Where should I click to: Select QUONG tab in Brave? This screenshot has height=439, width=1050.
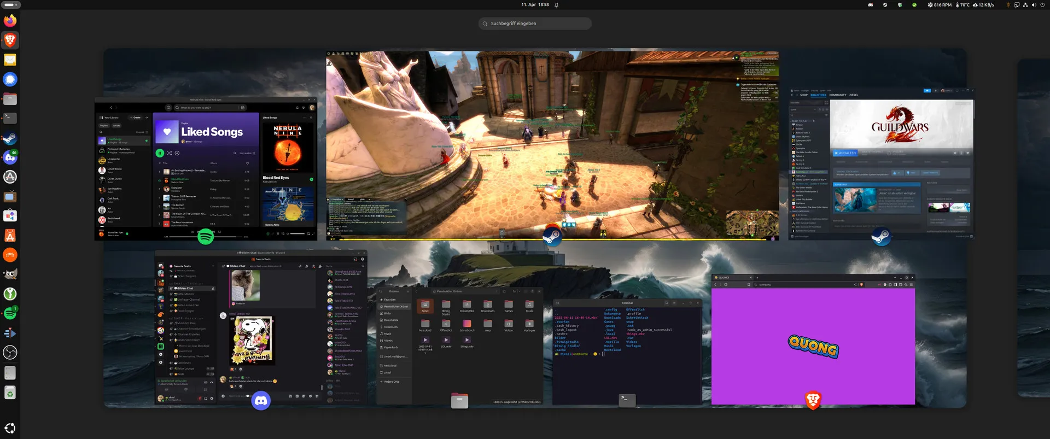tap(733, 278)
